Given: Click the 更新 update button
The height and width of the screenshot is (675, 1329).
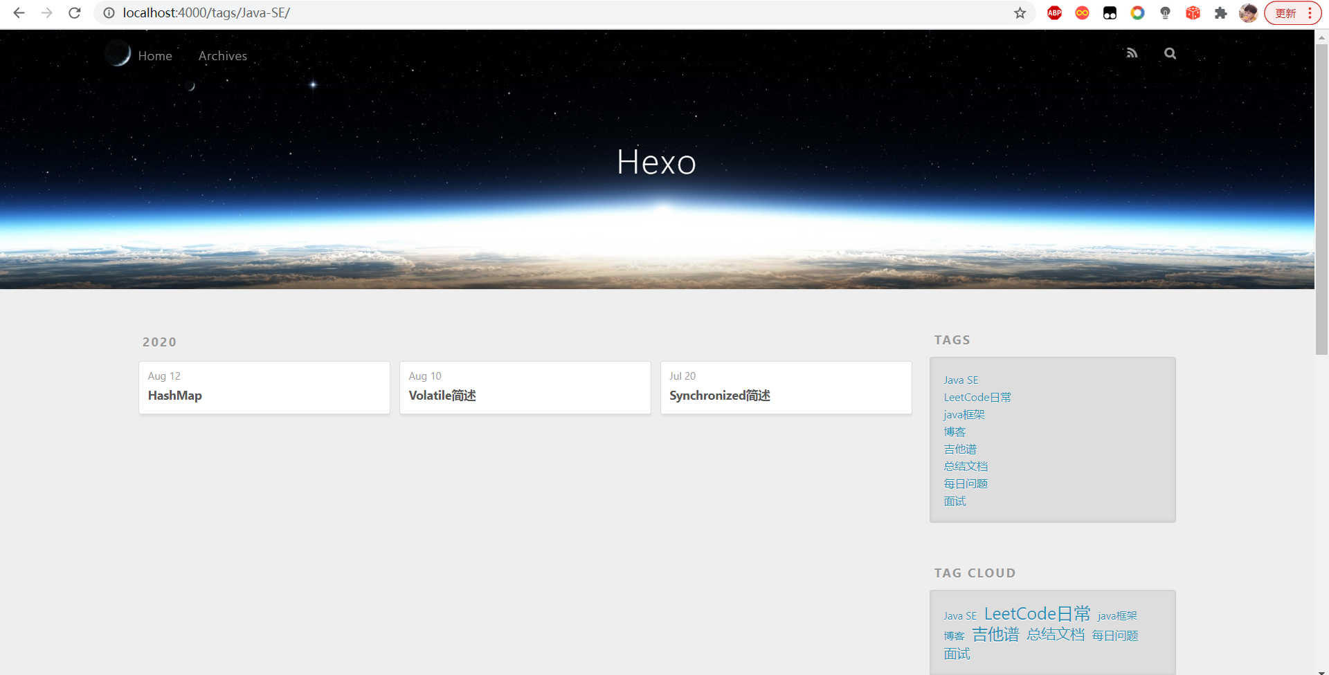Looking at the screenshot, I should click(x=1285, y=13).
